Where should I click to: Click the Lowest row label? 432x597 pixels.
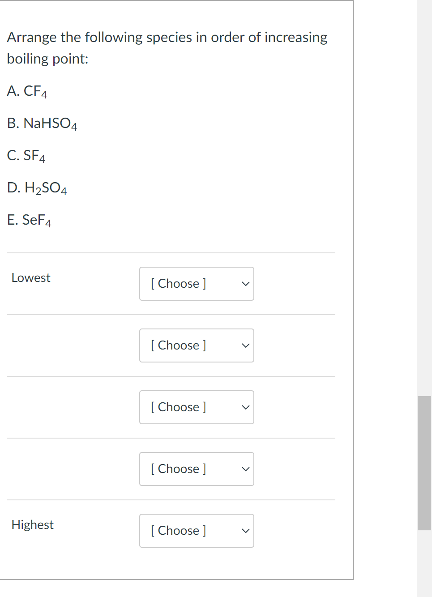[x=30, y=277]
